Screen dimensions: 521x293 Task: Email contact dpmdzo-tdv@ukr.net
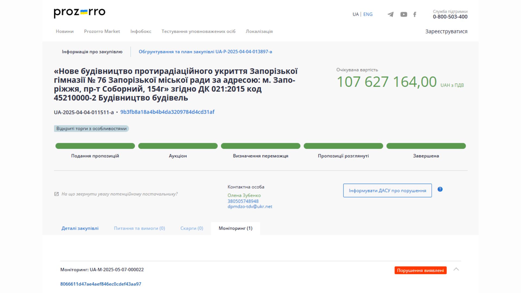coord(250,206)
